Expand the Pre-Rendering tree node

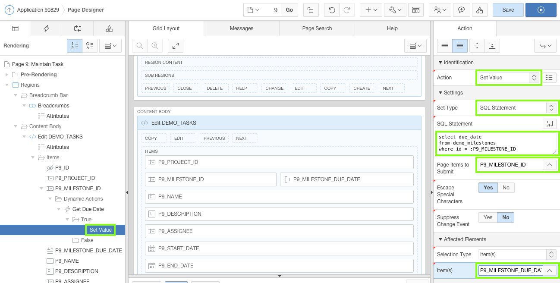[x=7, y=75]
